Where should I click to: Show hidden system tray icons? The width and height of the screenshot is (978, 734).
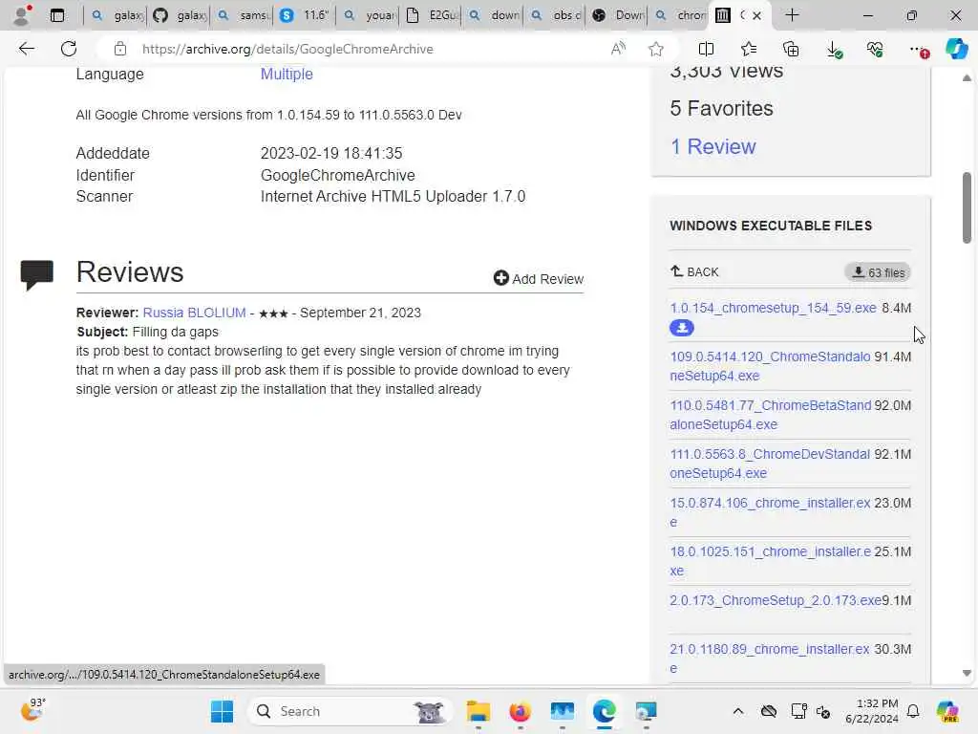tap(738, 711)
